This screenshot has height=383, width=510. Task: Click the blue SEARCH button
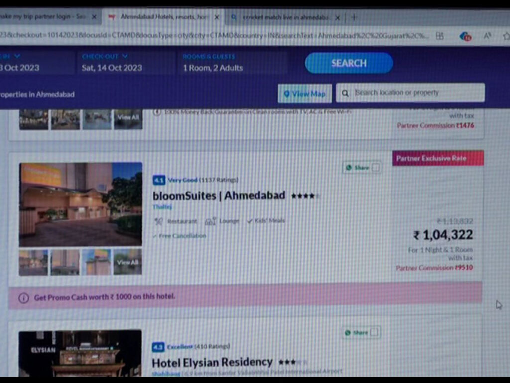349,63
